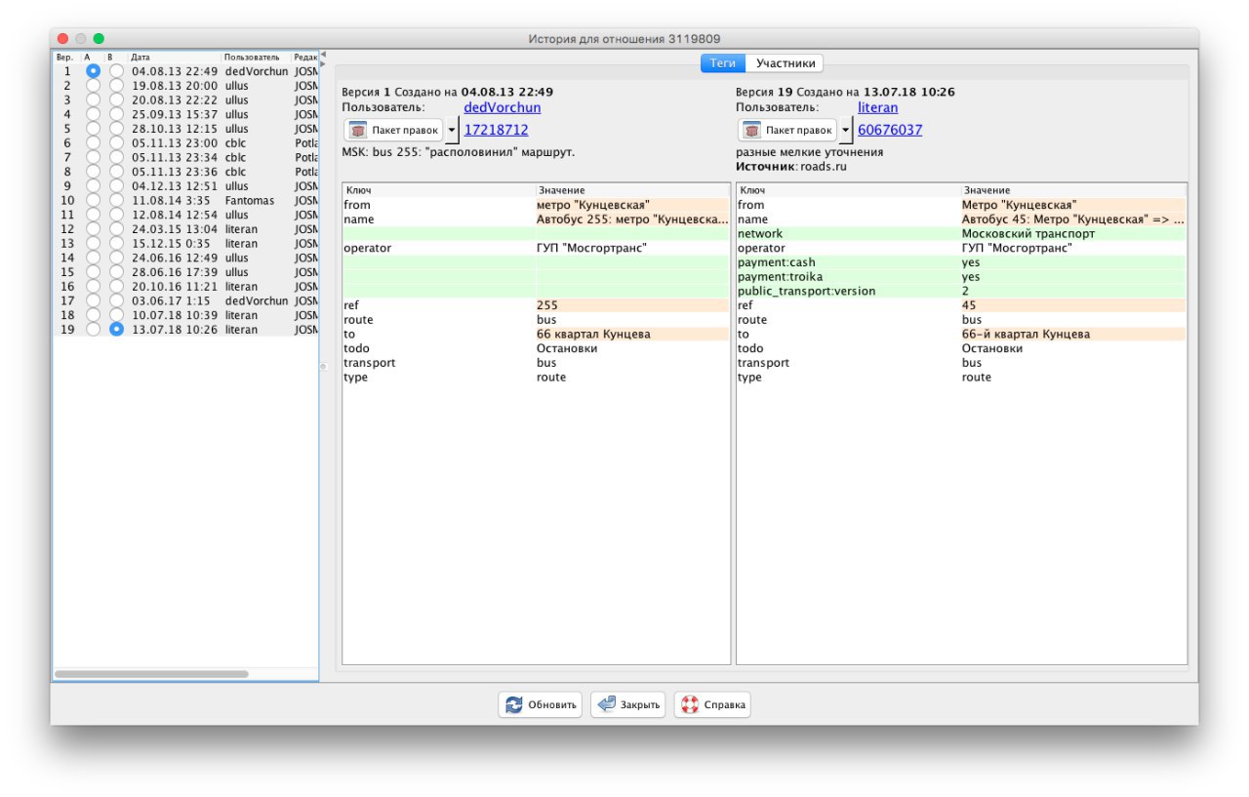Select the row dated 24.03.15 13:04
The image size is (1249, 797).
[x=185, y=229]
